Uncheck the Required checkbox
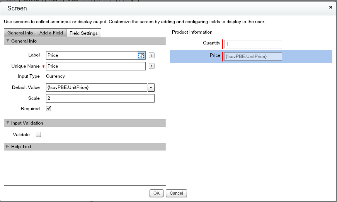 pos(49,109)
